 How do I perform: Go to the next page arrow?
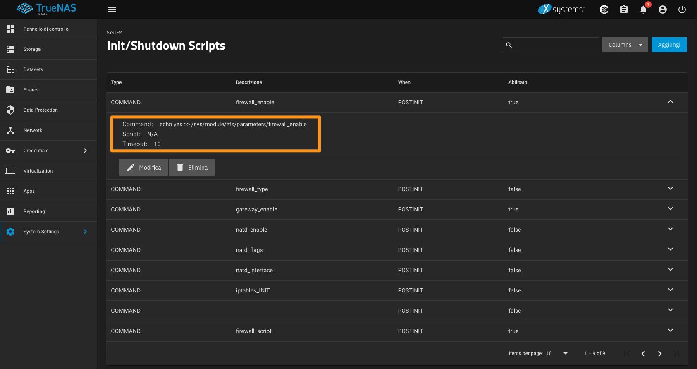point(660,354)
